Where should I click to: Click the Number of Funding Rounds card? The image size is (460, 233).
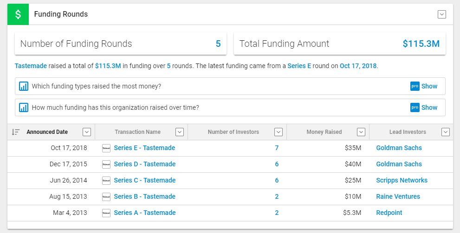tap(121, 44)
